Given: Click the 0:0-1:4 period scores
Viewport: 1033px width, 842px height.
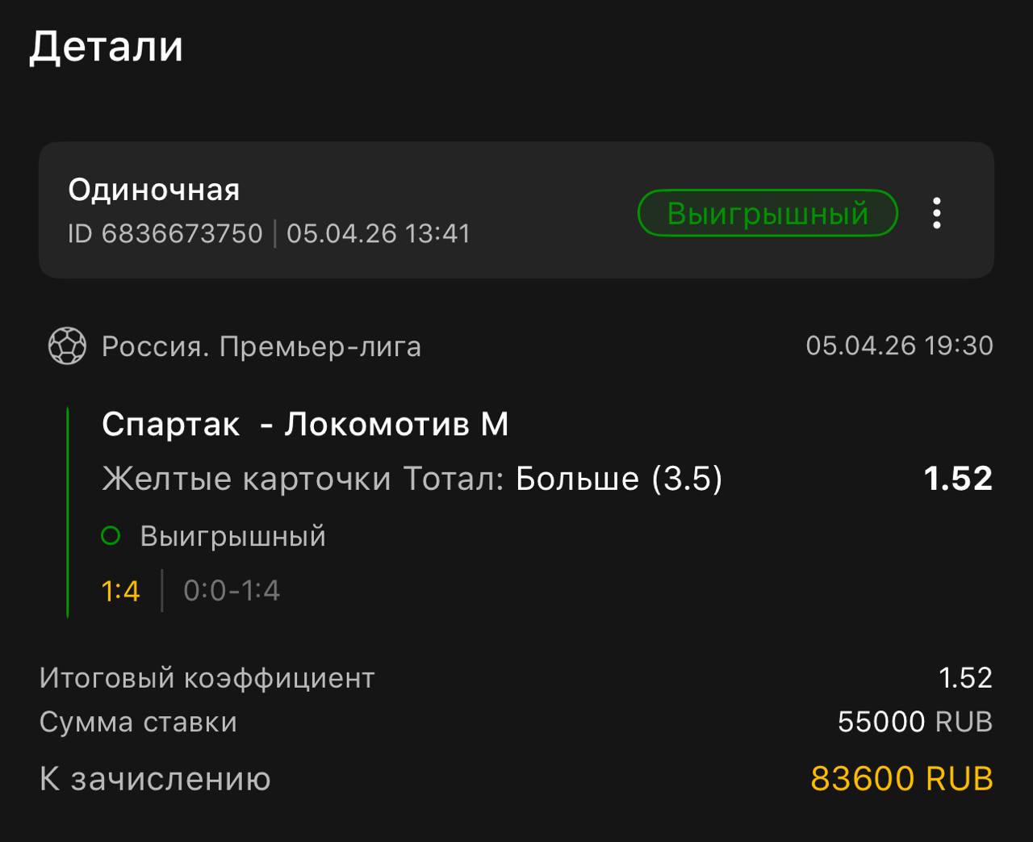Looking at the screenshot, I should (x=232, y=591).
